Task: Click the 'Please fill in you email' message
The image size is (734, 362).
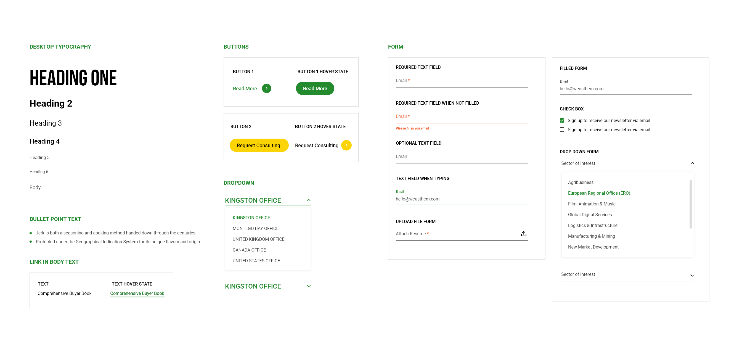Action: pyautogui.click(x=412, y=129)
